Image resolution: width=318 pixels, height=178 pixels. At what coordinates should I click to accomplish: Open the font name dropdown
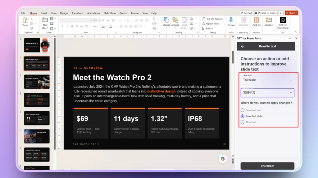pyautogui.click(x=90, y=20)
